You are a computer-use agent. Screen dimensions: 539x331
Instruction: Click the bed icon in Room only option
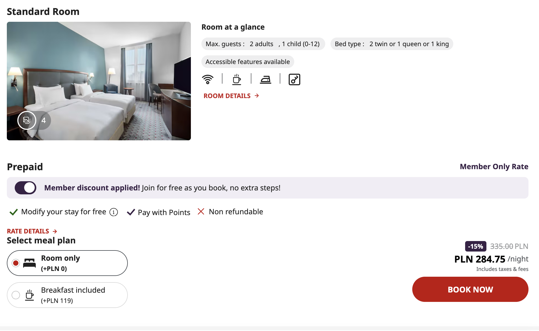pos(29,263)
